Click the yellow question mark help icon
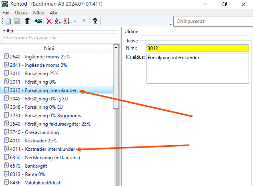The image size is (253, 186). 95,21
